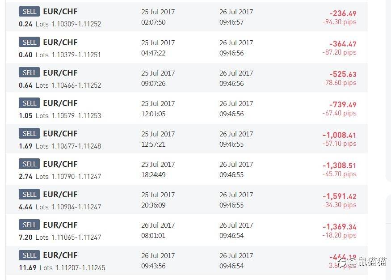
Task: Open the EUR/CHF trade with 7.20 lots
Action: [x=186, y=230]
